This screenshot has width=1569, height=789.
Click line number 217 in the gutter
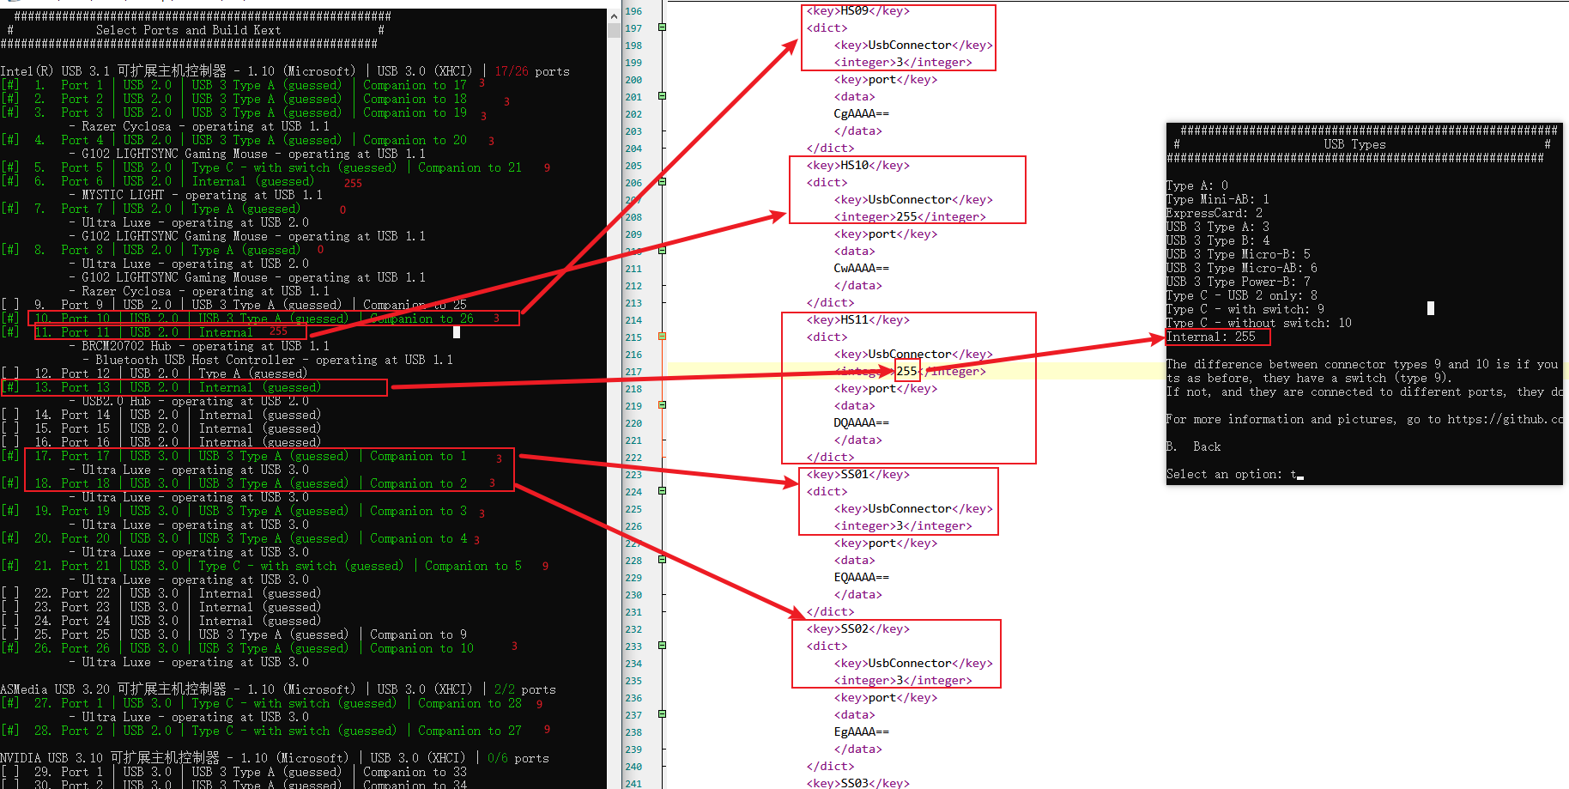(x=633, y=371)
